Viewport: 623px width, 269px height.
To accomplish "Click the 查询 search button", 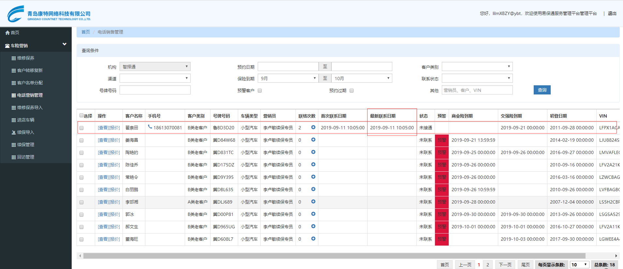I will [542, 90].
